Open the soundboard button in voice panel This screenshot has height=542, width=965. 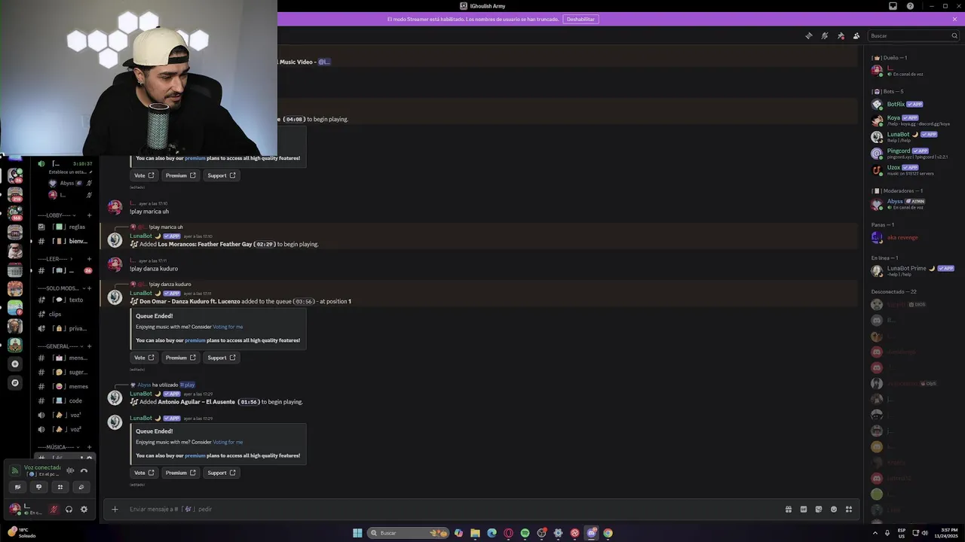click(x=81, y=487)
